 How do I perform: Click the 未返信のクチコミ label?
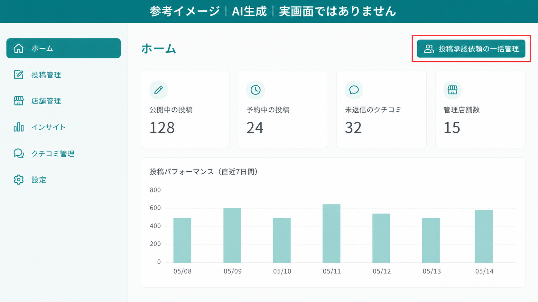(373, 110)
